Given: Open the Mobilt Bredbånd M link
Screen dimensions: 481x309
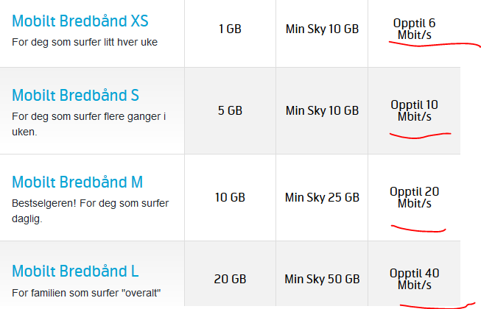Looking at the screenshot, I should coord(77,182).
